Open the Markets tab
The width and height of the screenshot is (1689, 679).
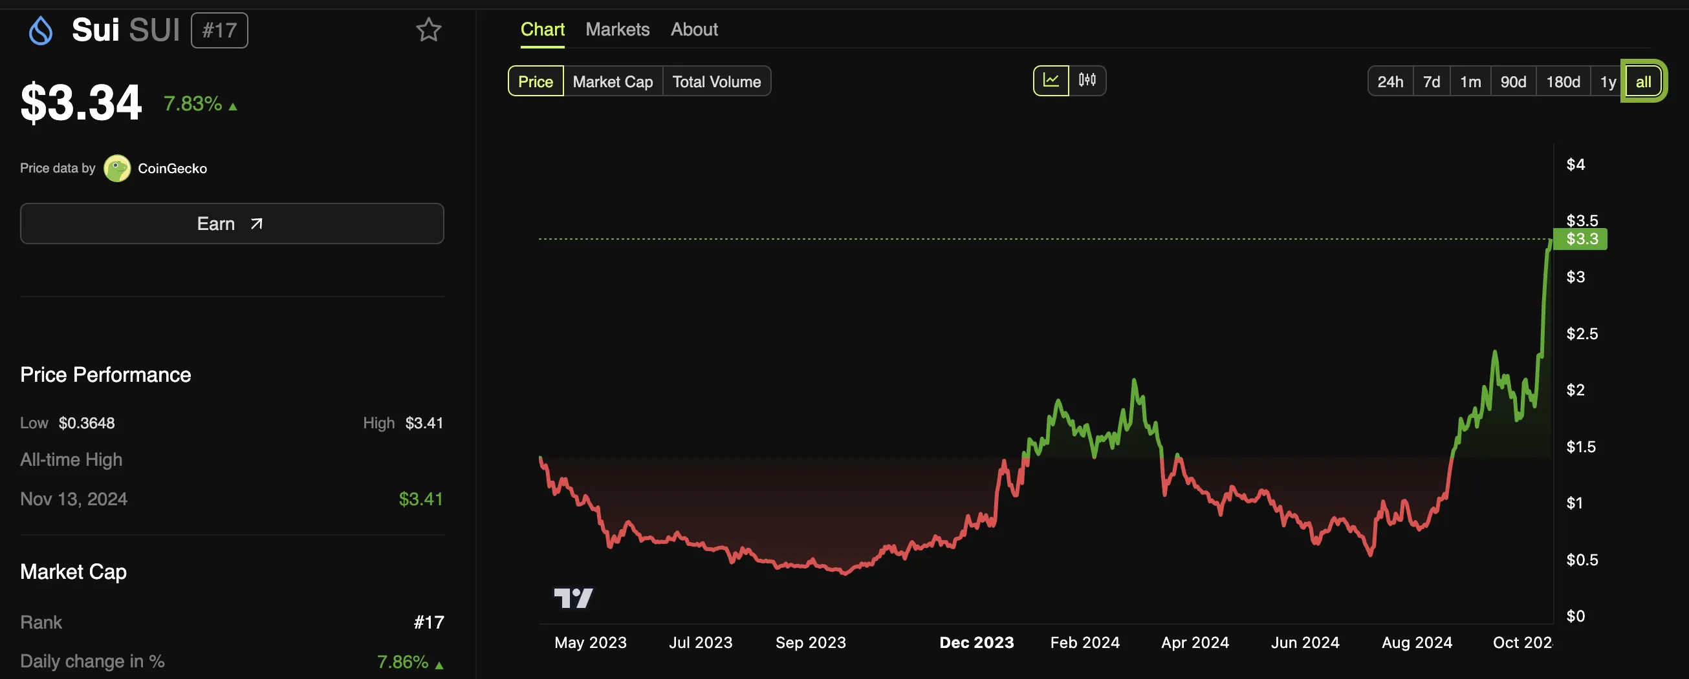pyautogui.click(x=617, y=30)
